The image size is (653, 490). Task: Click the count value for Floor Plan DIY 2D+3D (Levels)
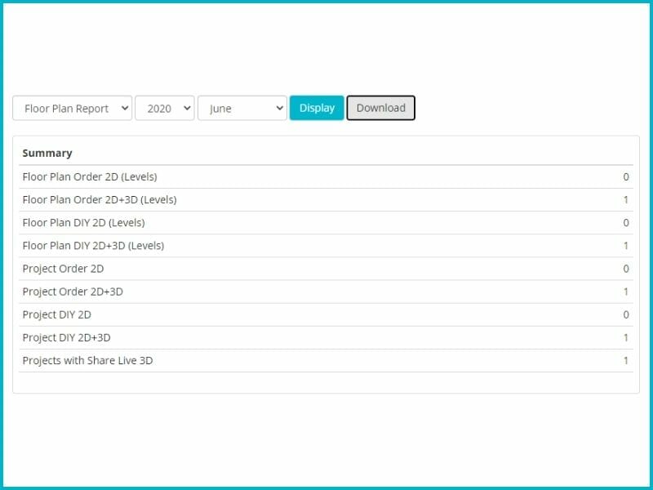[x=626, y=245]
